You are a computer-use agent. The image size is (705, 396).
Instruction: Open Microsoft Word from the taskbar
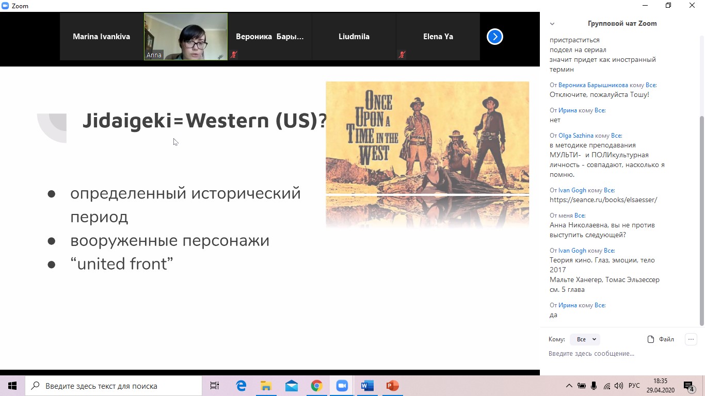pyautogui.click(x=367, y=386)
